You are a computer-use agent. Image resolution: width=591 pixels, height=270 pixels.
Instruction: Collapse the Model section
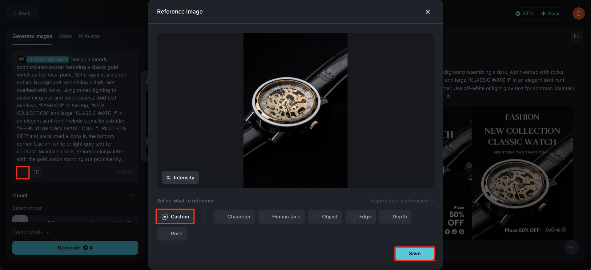point(131,195)
